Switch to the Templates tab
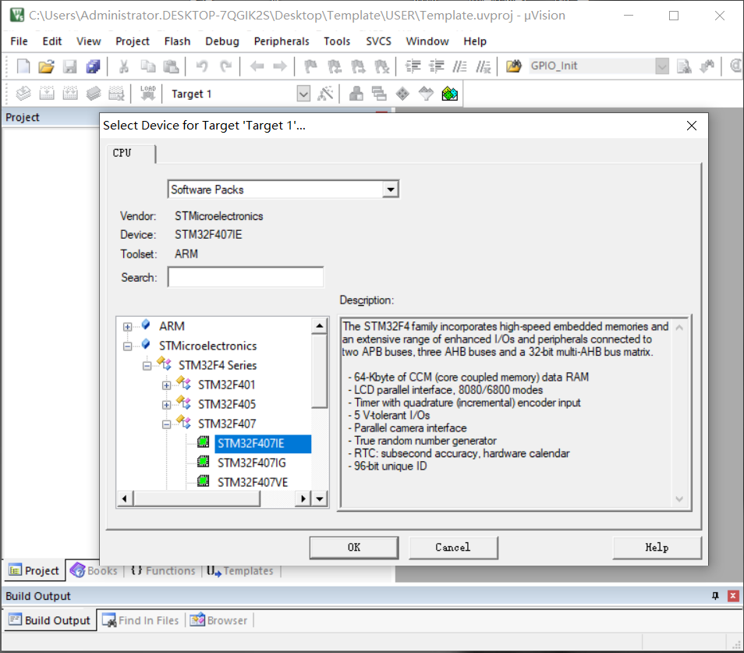This screenshot has height=653, width=744. point(240,570)
